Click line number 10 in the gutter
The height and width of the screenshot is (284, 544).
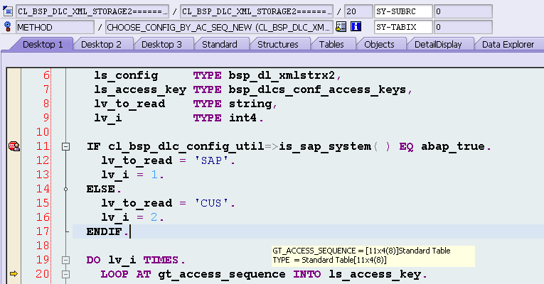tap(43, 132)
